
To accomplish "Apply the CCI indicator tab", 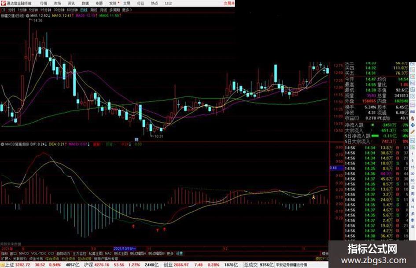I will [51, 253].
